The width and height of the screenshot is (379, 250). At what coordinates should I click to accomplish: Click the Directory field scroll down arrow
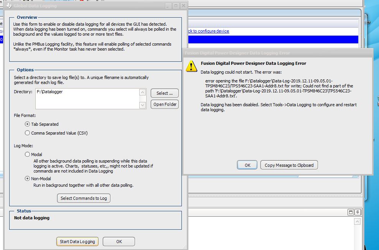[x=143, y=105]
